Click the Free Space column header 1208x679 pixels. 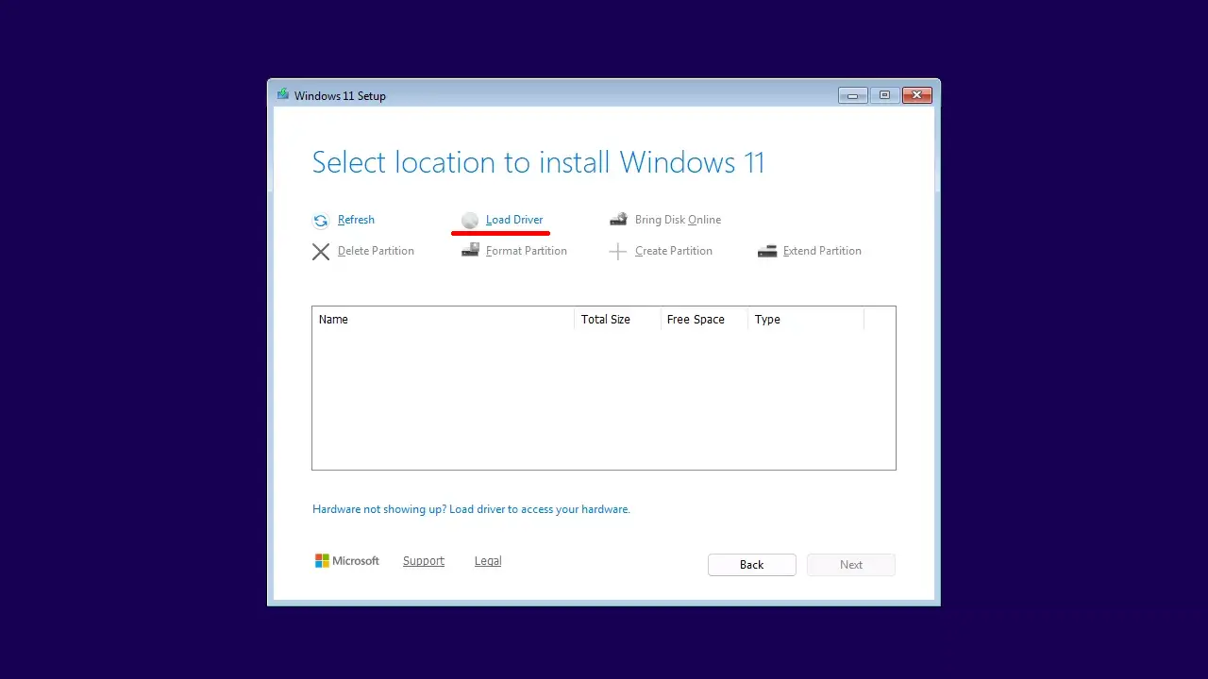click(x=703, y=320)
